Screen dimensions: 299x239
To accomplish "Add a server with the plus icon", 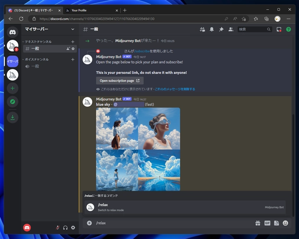I will (x=13, y=88).
